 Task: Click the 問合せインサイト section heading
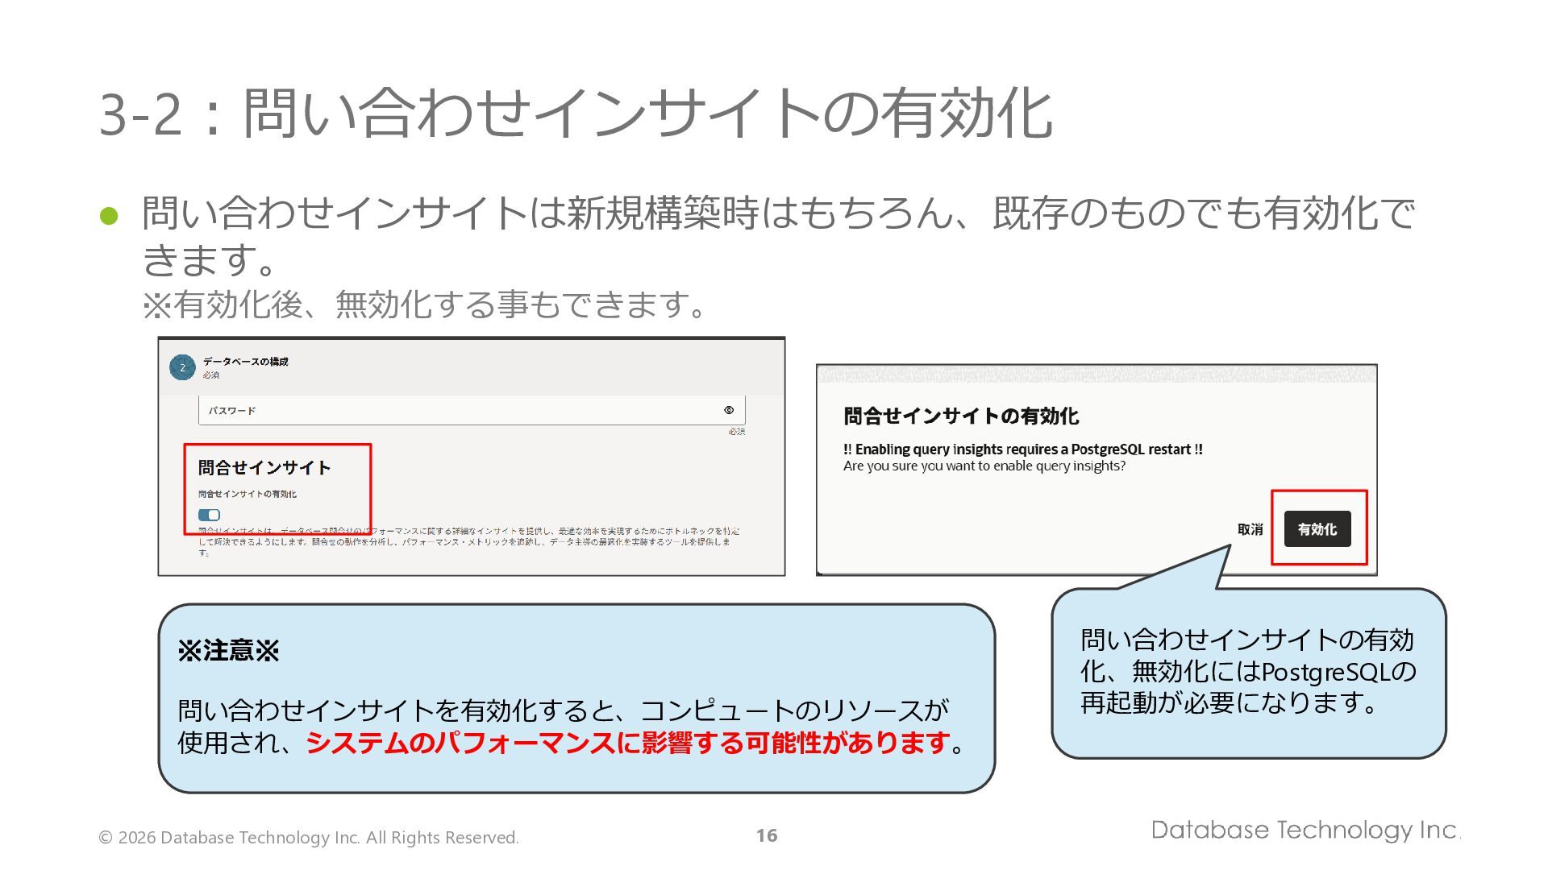264,467
